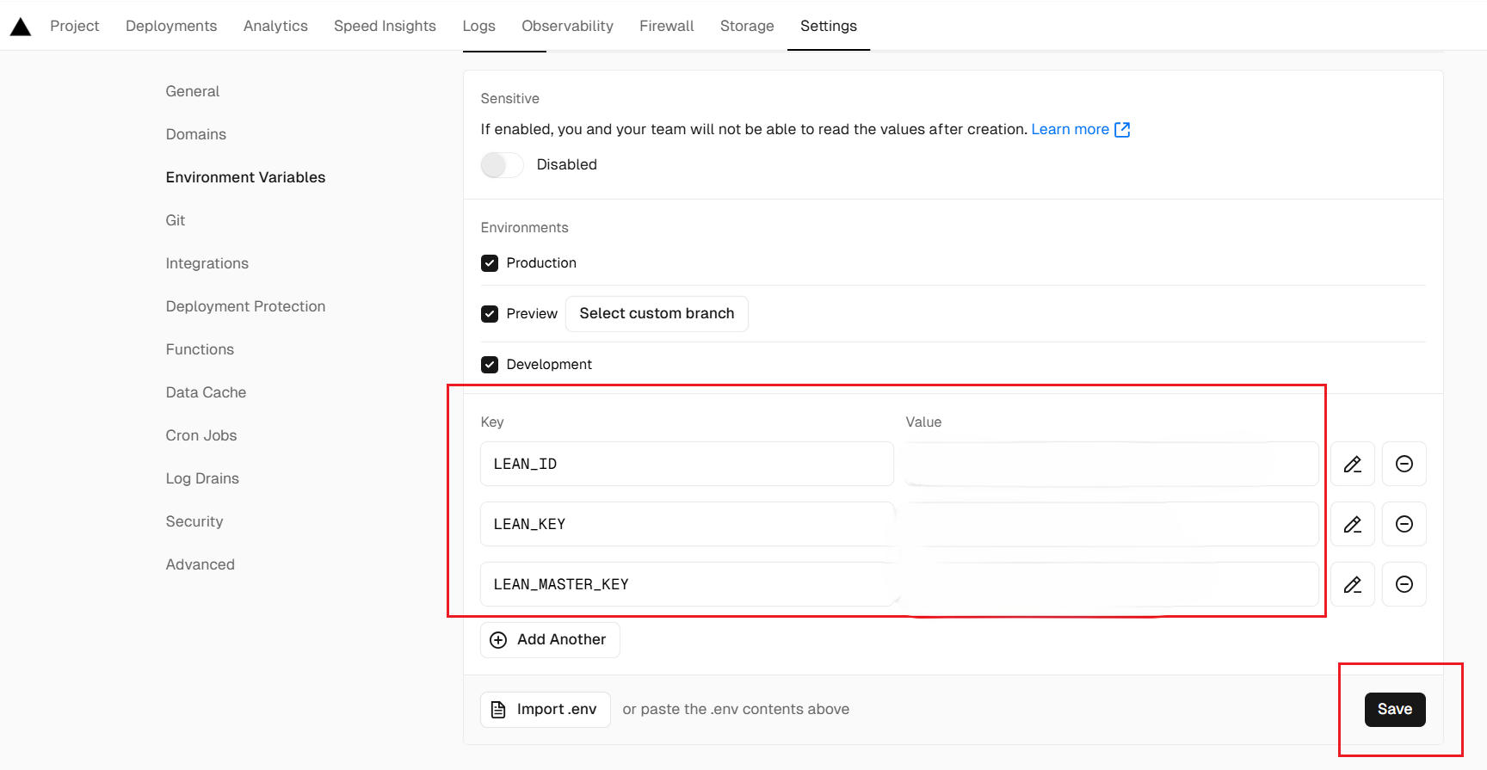Uncheck the Development environment checkbox
Screen dimensions: 1487x770
490,365
